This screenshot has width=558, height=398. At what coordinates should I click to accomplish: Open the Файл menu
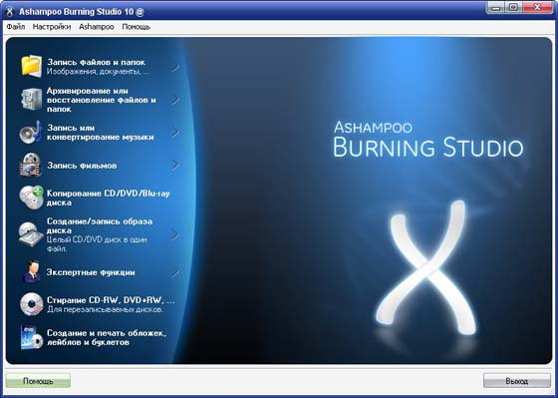tap(16, 27)
